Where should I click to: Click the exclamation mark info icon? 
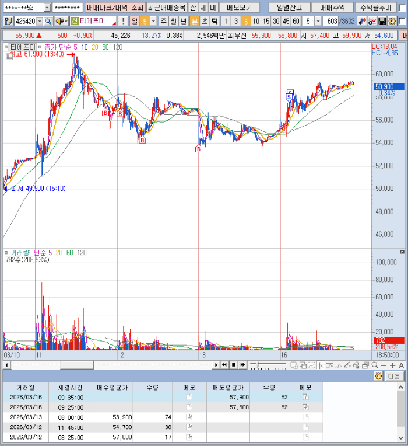123,21
